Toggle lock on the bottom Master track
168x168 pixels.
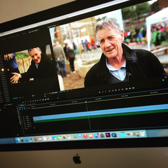click(26, 129)
